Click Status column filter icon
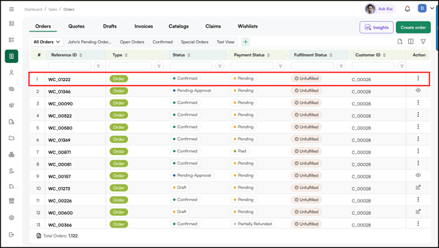This screenshot has height=248, width=439. coord(220,66)
